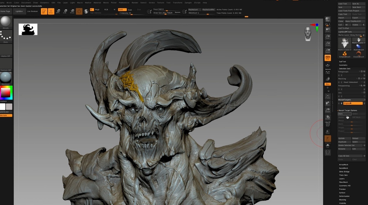Viewport: 368px width, 205px height.
Task: Open the material sphere selector
Action: click(x=6, y=78)
